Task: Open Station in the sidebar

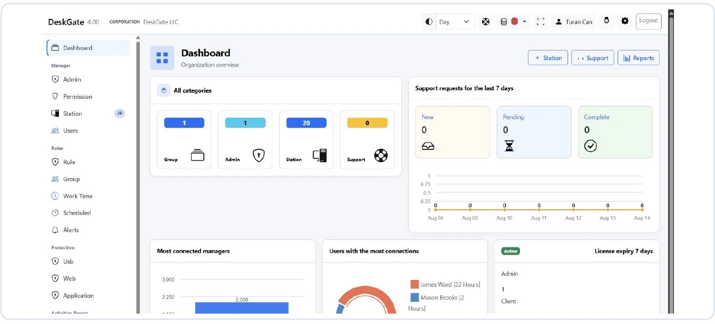Action: [x=88, y=114]
